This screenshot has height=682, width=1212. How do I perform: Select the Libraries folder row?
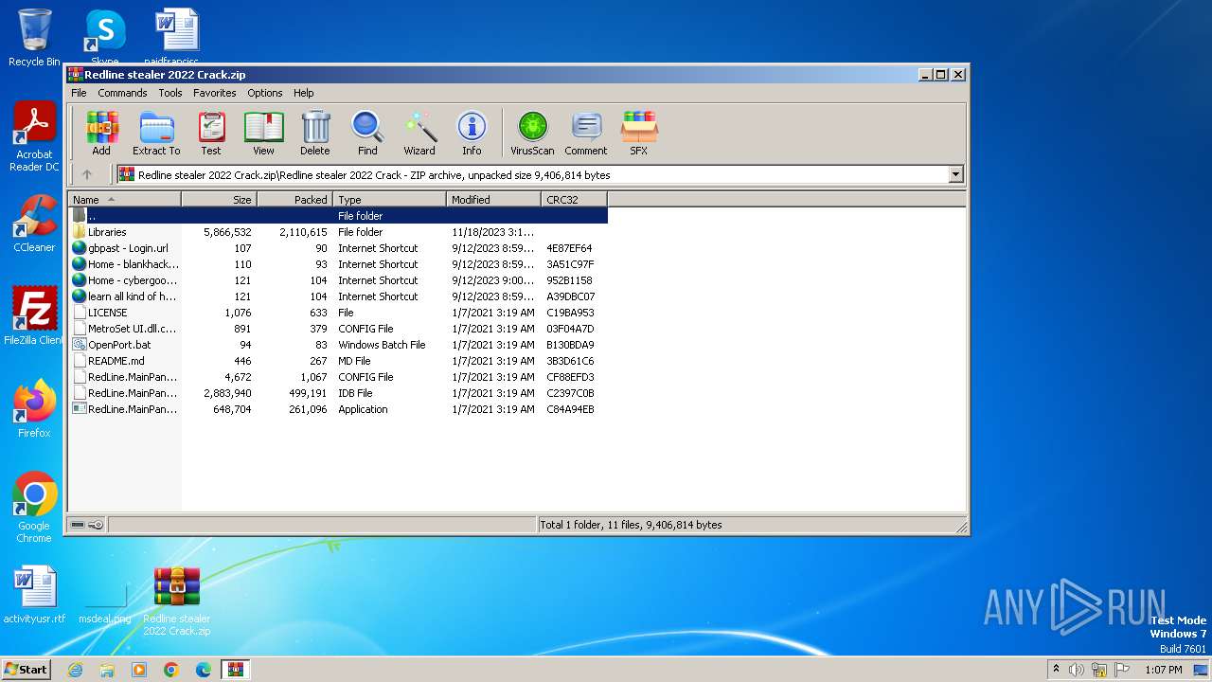338,232
